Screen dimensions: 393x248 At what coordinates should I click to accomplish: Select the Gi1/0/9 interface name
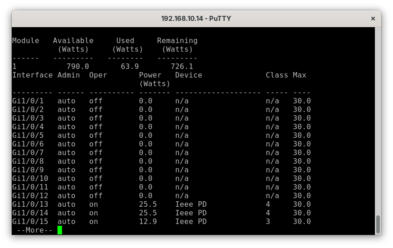coord(28,170)
